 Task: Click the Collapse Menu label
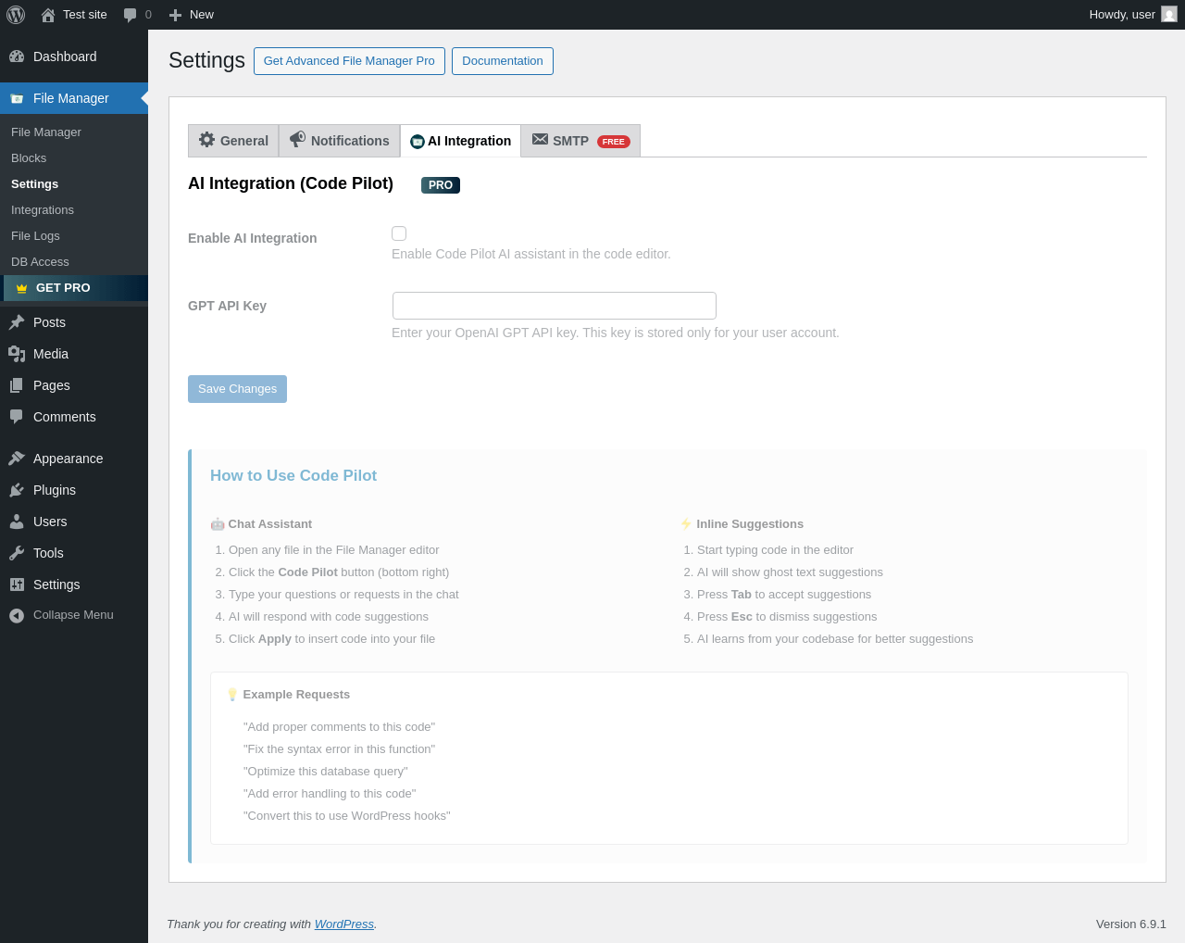point(73,615)
